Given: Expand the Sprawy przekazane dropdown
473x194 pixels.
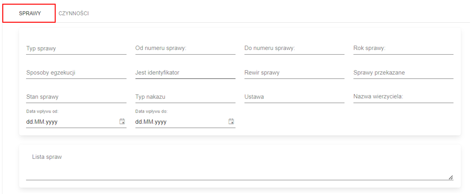Looking at the screenshot, I should click(x=403, y=73).
